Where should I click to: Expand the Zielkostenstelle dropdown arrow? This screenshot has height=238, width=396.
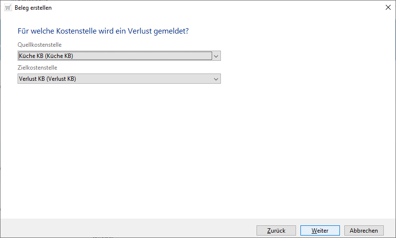[x=217, y=79]
